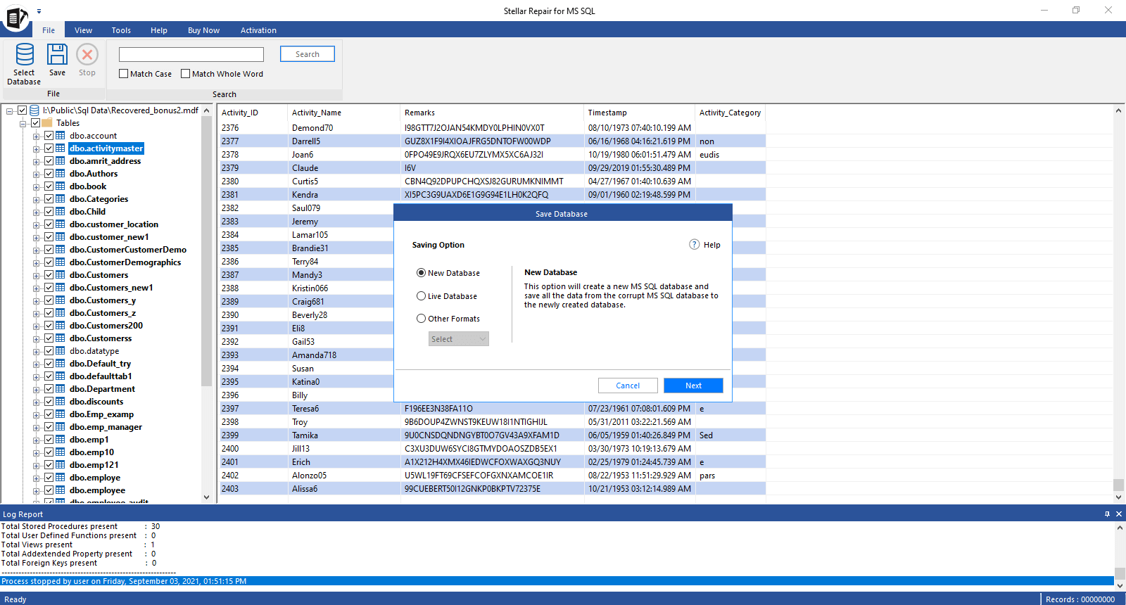Click the Activity_Category column header
The height and width of the screenshot is (605, 1126).
[x=730, y=113]
